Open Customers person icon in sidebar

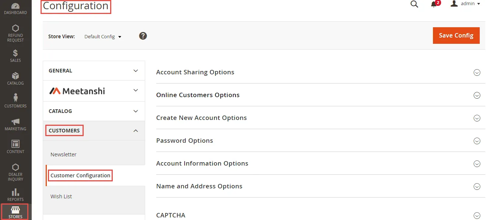click(x=15, y=98)
